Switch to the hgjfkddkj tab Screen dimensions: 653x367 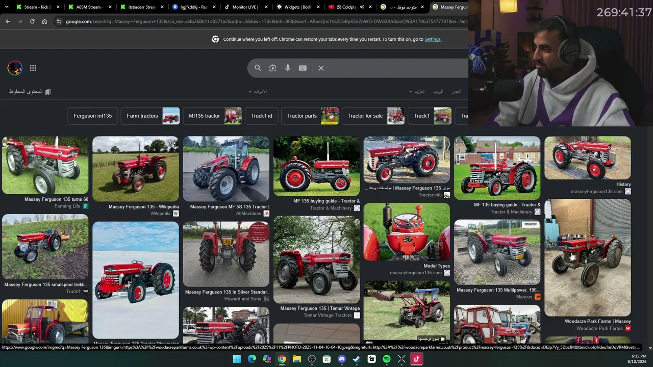(x=194, y=7)
